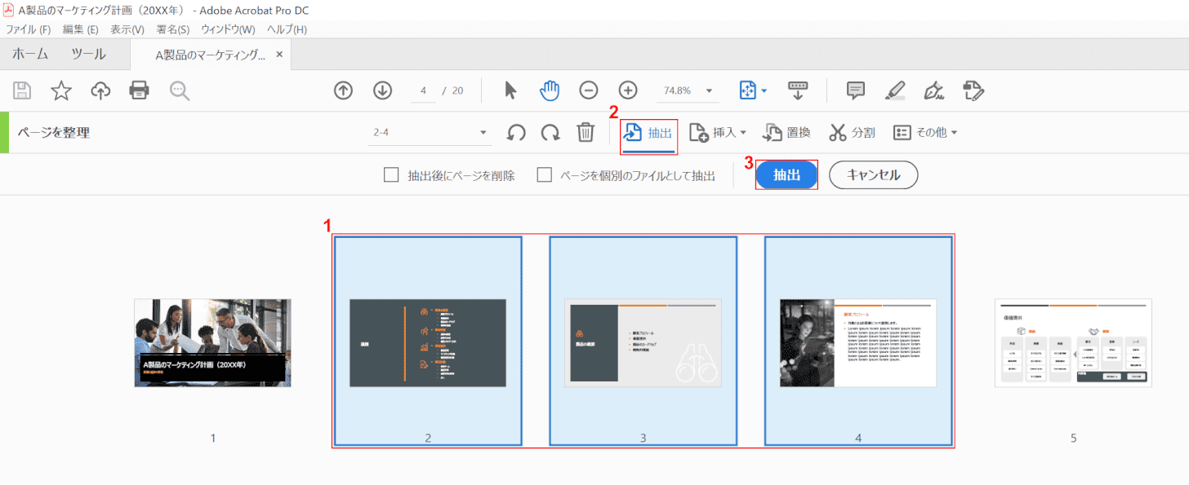Open the sign document pen tool
Image resolution: width=1189 pixels, height=485 pixels.
[x=935, y=90]
